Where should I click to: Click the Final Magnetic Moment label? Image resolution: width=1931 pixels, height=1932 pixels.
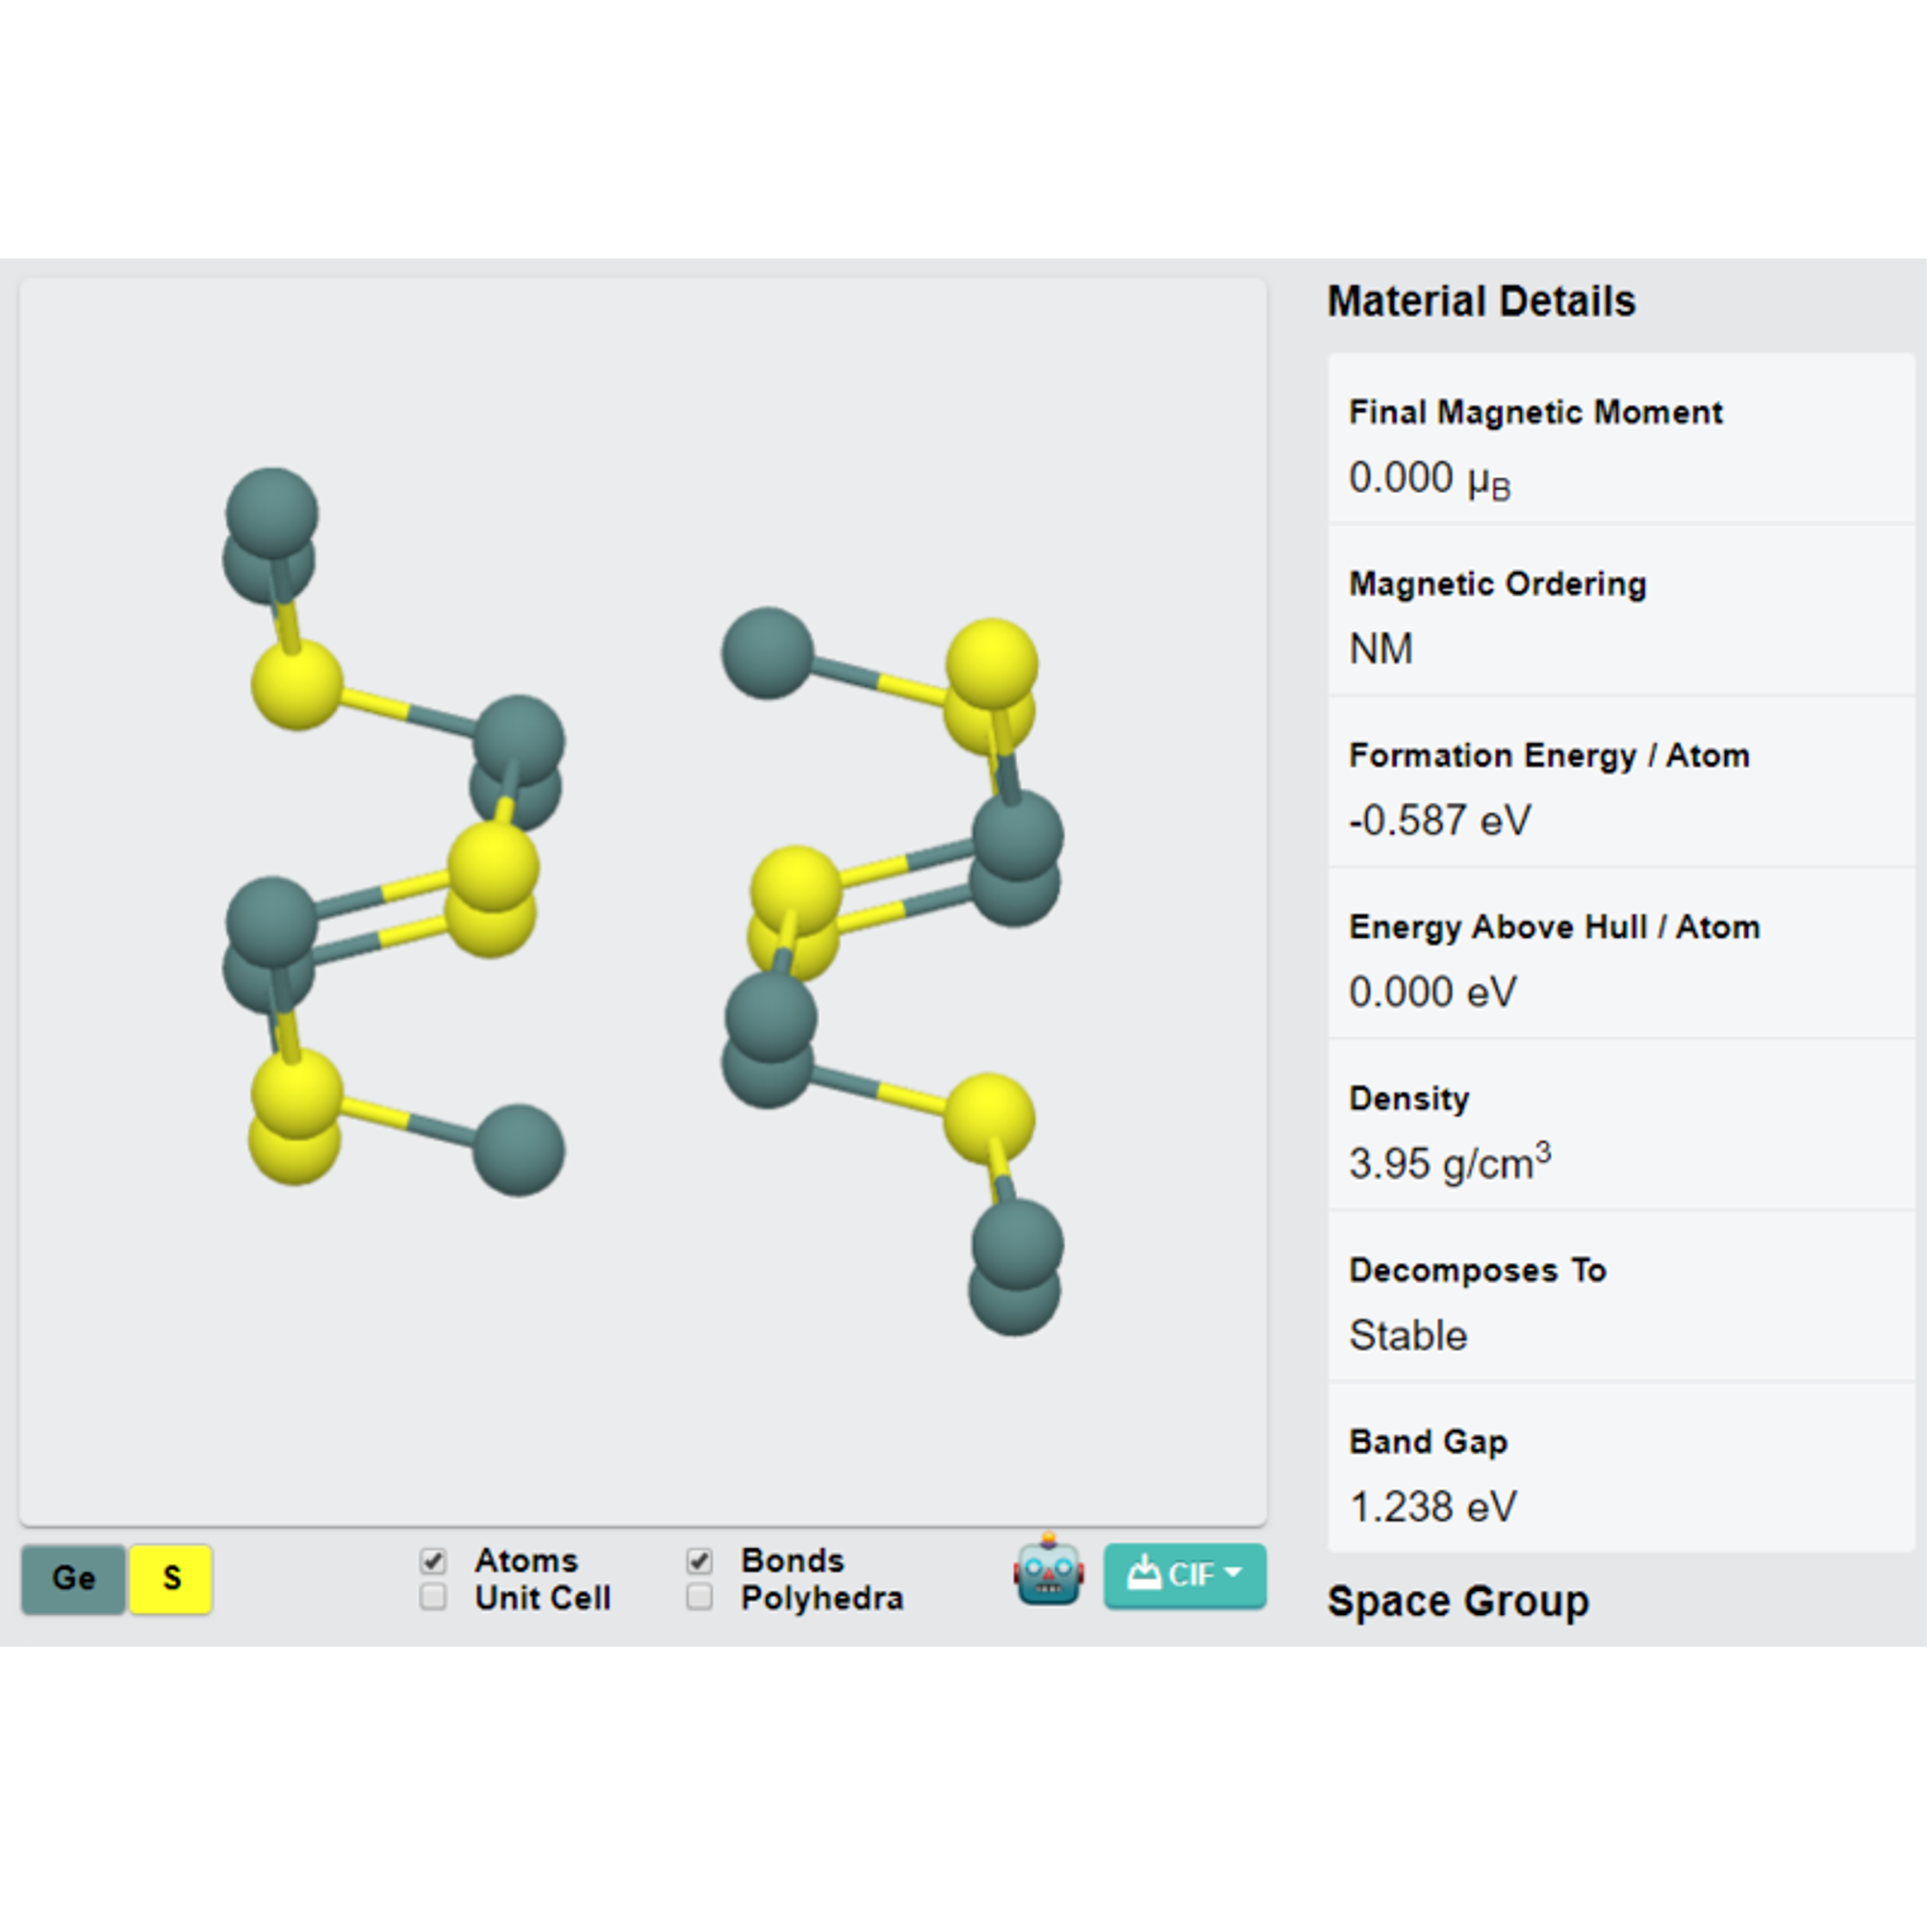click(x=1535, y=412)
